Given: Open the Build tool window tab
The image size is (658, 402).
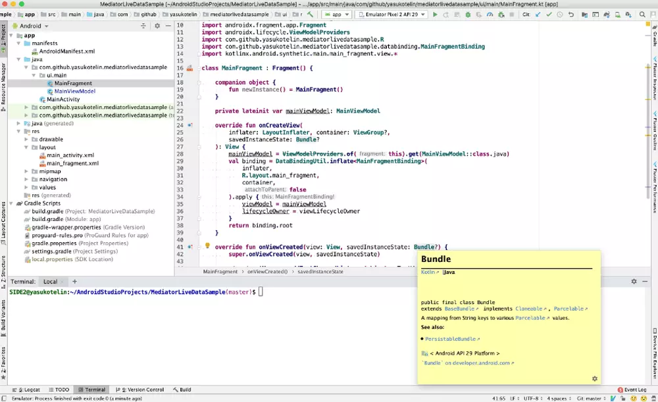Looking at the screenshot, I should [182, 389].
